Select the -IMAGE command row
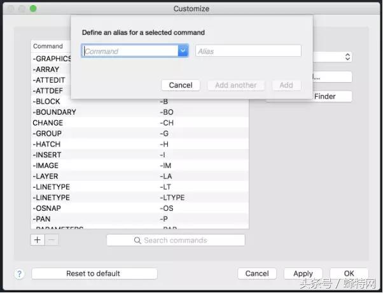The height and width of the screenshot is (293, 383). pos(140,166)
